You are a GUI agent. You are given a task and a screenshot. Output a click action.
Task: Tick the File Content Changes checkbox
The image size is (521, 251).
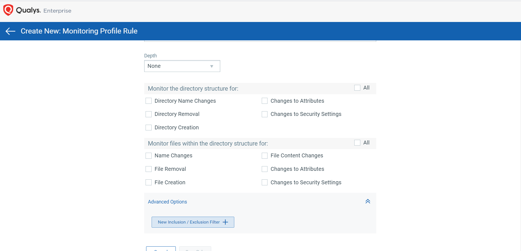point(264,156)
